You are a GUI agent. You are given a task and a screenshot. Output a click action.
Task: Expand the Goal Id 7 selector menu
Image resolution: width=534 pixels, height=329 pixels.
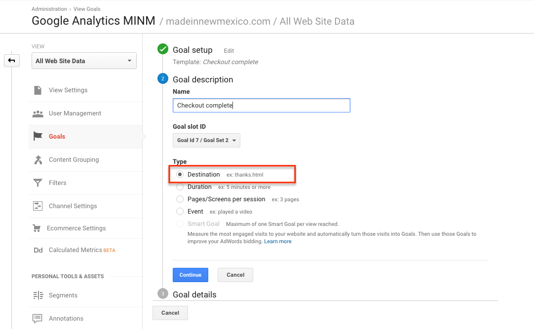coord(206,140)
